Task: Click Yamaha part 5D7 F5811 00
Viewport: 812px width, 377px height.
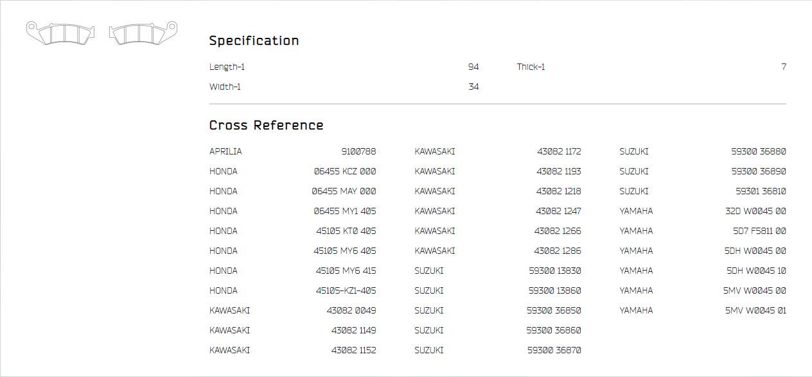Action: (x=759, y=231)
